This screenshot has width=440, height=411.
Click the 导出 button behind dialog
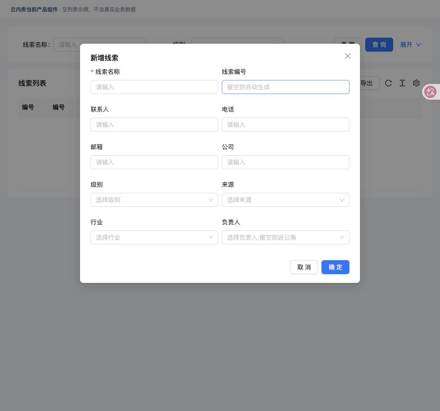(370, 84)
